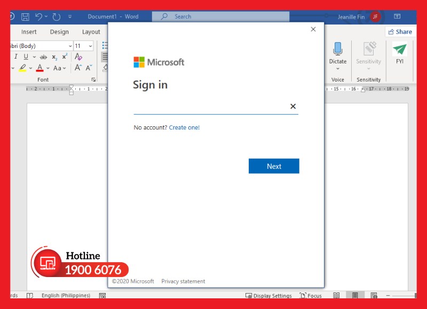Viewport: 427px width, 309px height.
Task: Click the Microsoft logo in dialog
Action: [159, 62]
